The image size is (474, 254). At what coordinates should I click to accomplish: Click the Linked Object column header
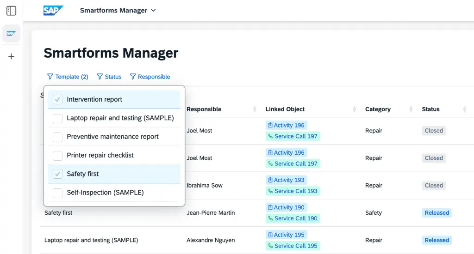pyautogui.click(x=285, y=109)
